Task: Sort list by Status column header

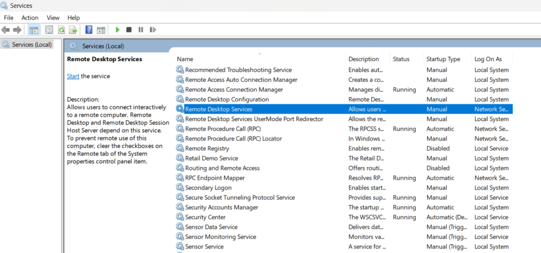Action: (401, 59)
